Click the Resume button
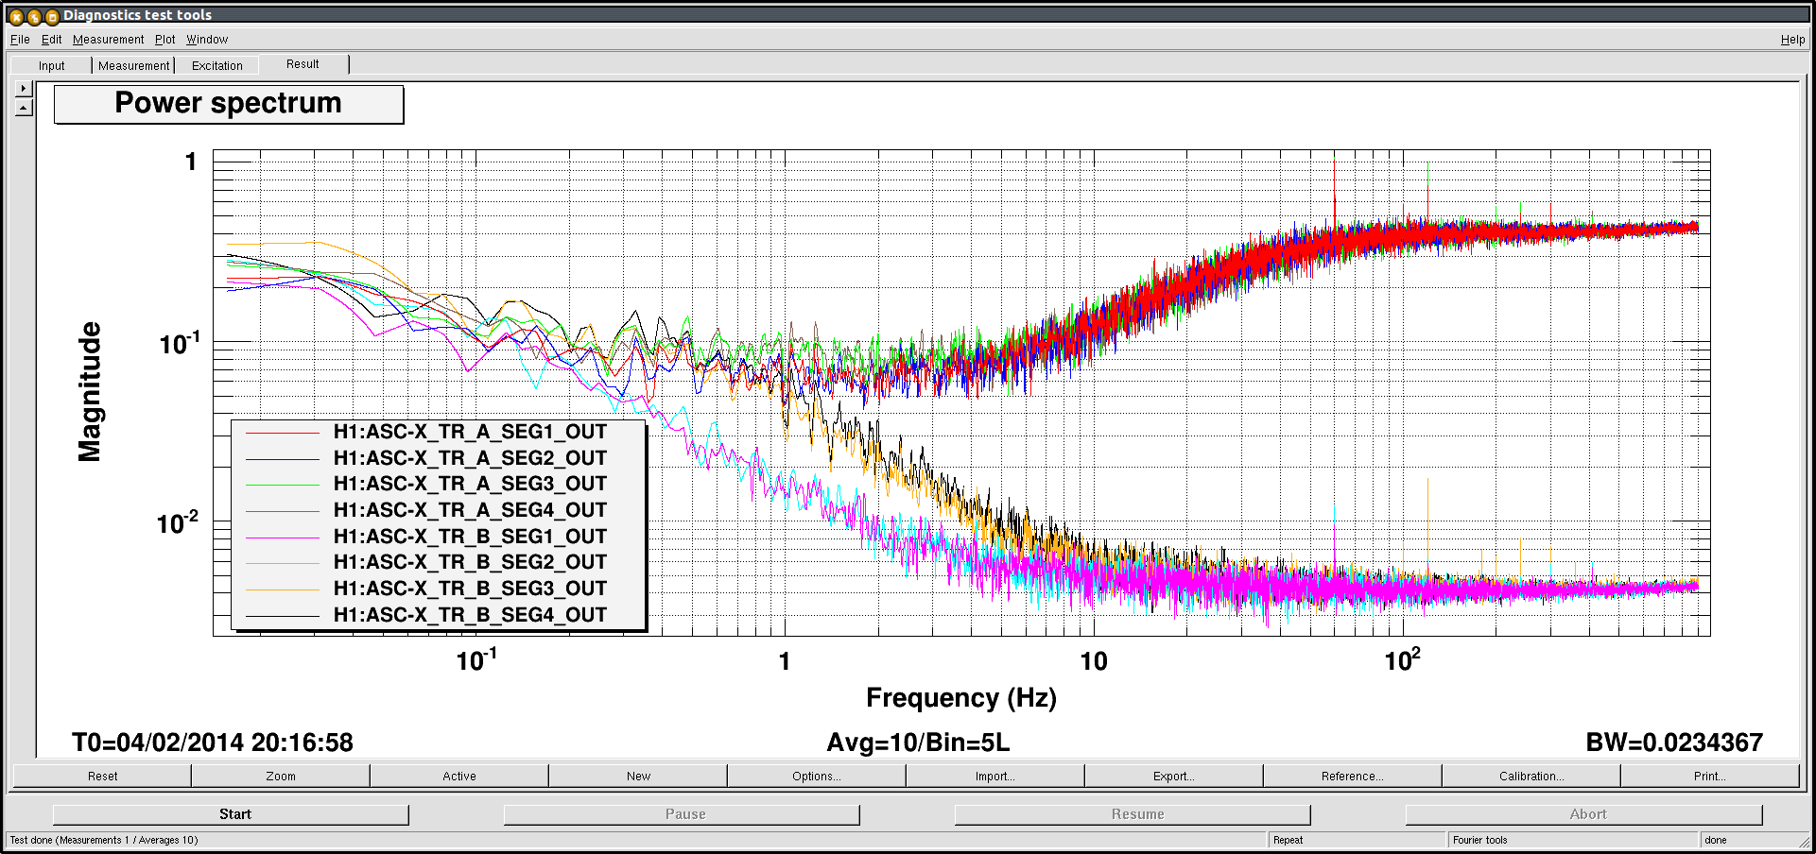 coord(1133,814)
